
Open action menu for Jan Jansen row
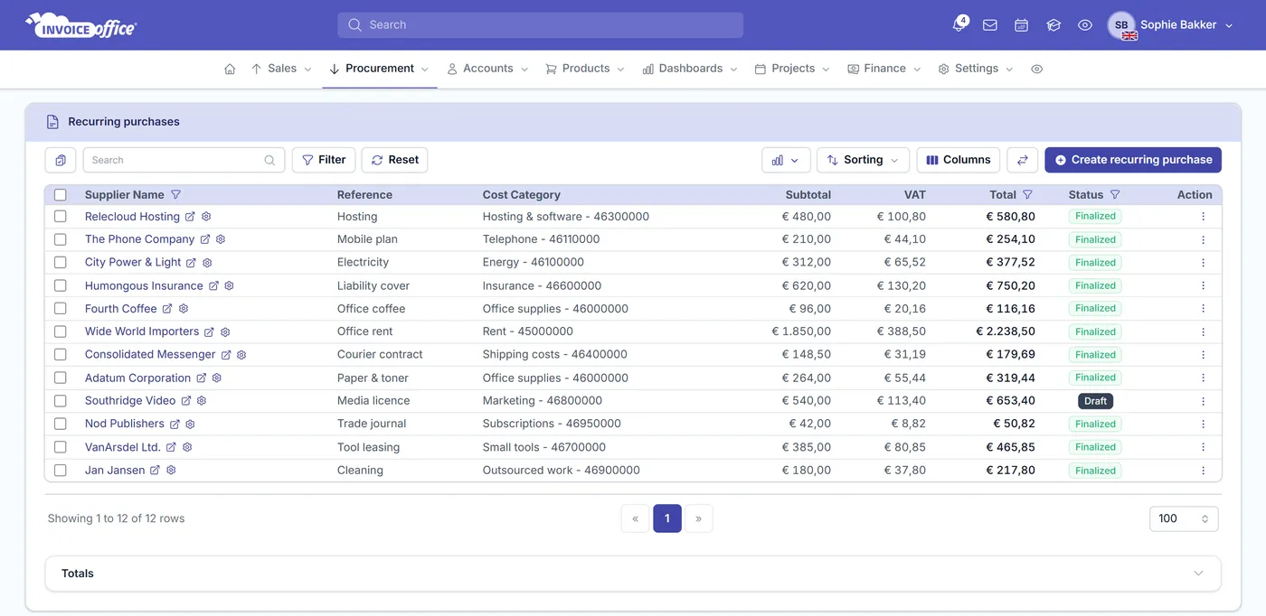coord(1203,471)
